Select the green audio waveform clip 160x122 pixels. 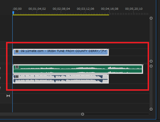point(78,69)
